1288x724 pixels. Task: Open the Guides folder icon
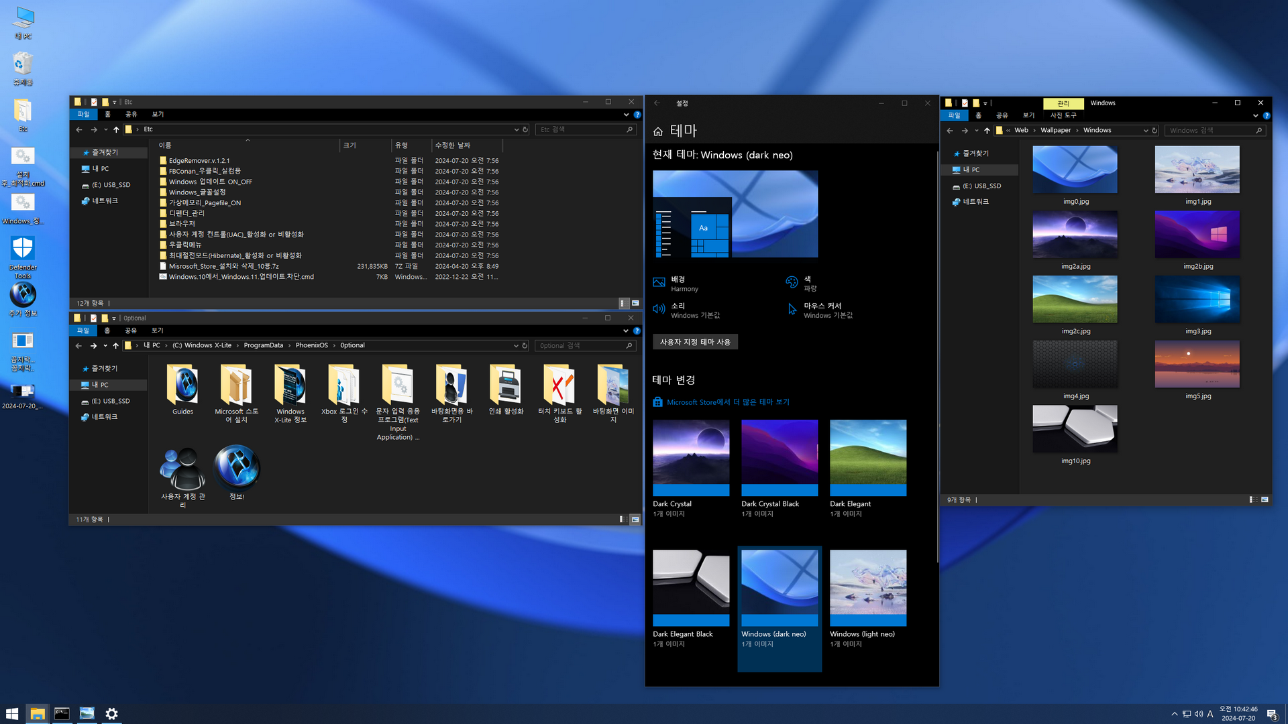[x=182, y=385]
